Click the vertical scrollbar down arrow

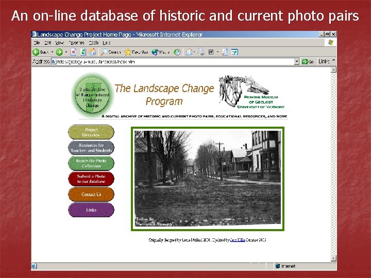pos(333,258)
